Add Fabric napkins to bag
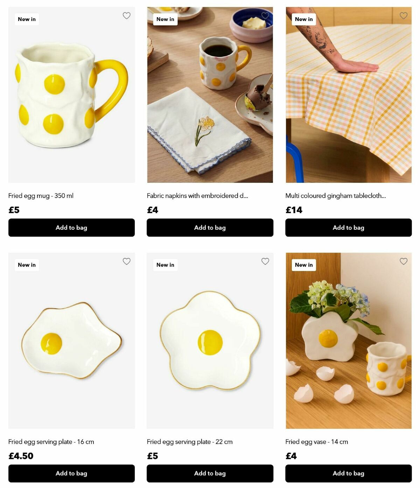 (x=210, y=228)
